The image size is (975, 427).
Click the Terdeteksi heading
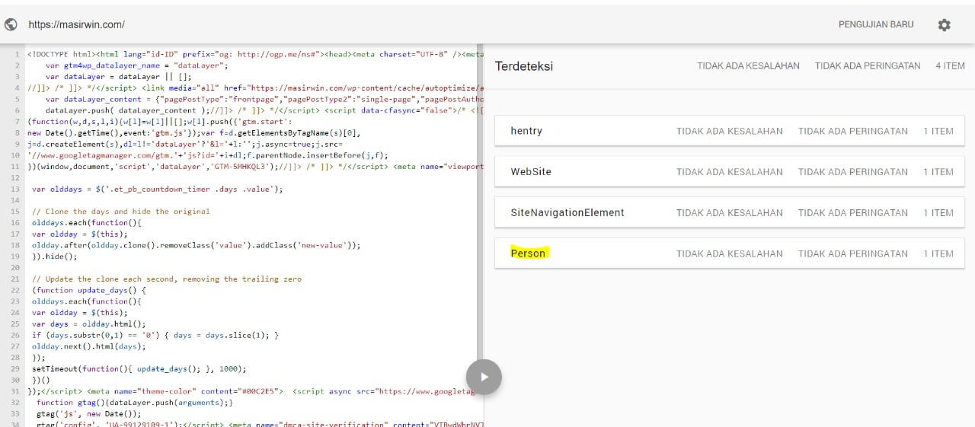[x=524, y=66]
